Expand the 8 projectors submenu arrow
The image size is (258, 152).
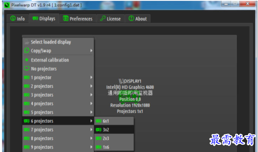tap(91, 138)
